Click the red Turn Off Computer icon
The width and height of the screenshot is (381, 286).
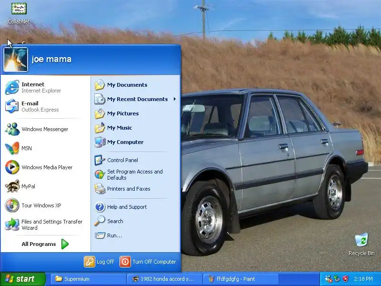coord(125,262)
